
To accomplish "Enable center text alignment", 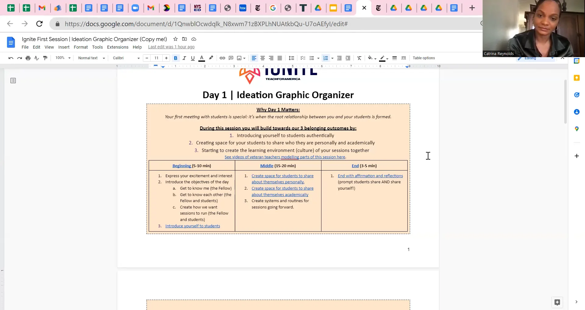I will click(263, 58).
